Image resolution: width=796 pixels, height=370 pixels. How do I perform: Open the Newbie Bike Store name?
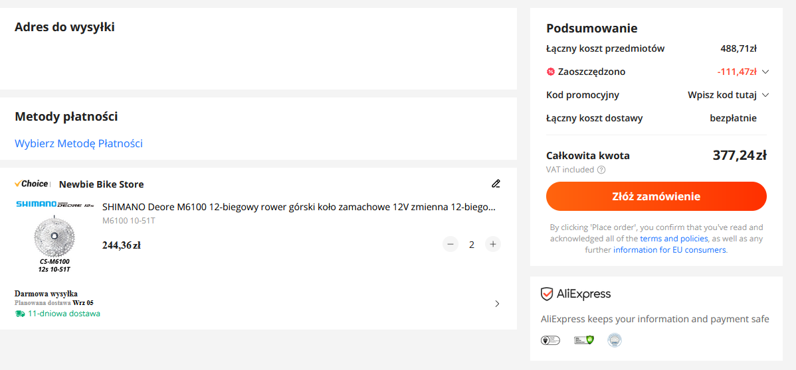(101, 184)
